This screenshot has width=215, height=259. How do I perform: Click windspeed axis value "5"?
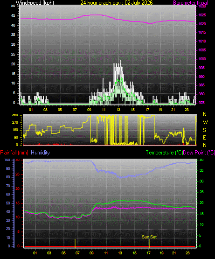click(x=14, y=93)
